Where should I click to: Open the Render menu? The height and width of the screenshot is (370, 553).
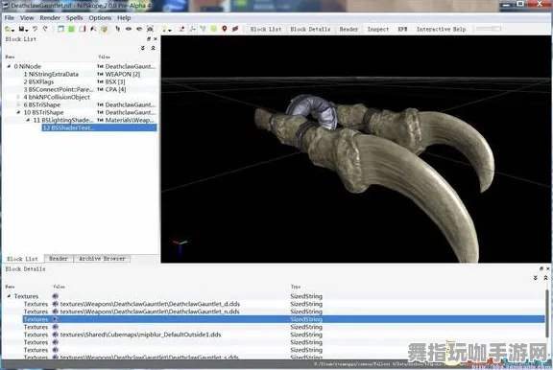(x=50, y=18)
